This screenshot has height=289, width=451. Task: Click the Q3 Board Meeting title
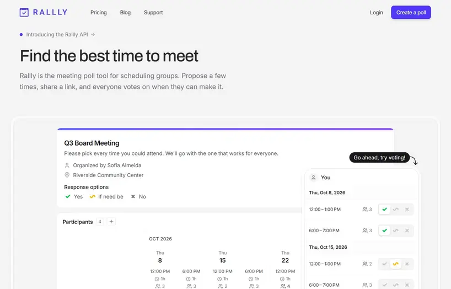[92, 143]
